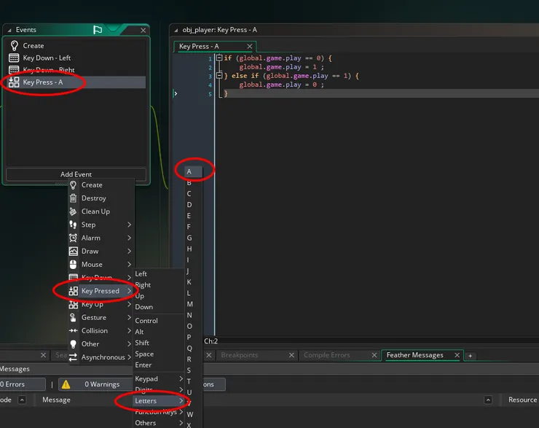The image size is (539, 428).
Task: Click the Alarm clock icon
Action: tap(74, 238)
